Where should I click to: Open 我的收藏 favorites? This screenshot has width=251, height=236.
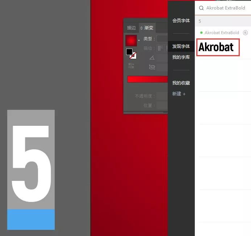click(181, 83)
